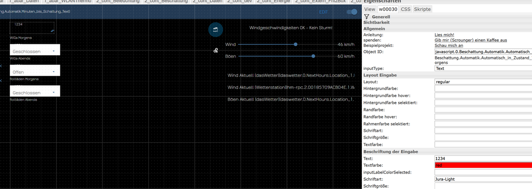The width and height of the screenshot is (532, 189).
Task: Select the w00030 tab
Action: pos(388,9)
